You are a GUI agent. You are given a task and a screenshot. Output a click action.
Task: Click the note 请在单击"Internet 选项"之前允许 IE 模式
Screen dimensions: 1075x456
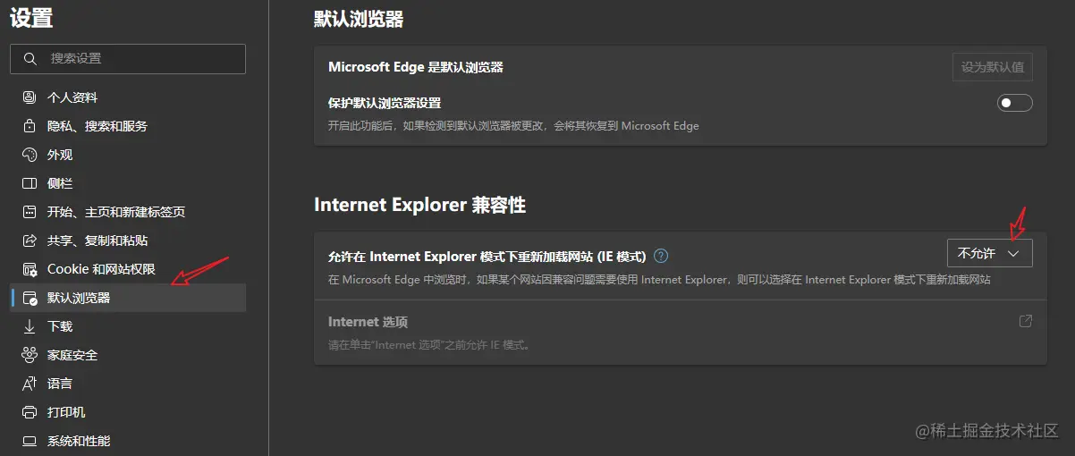[x=429, y=344]
